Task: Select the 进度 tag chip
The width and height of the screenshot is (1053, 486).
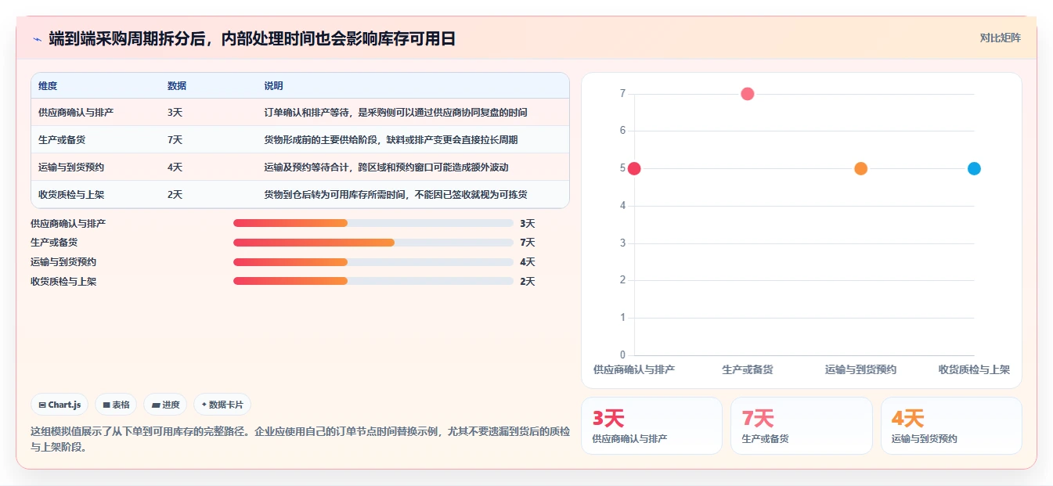Action: point(165,405)
